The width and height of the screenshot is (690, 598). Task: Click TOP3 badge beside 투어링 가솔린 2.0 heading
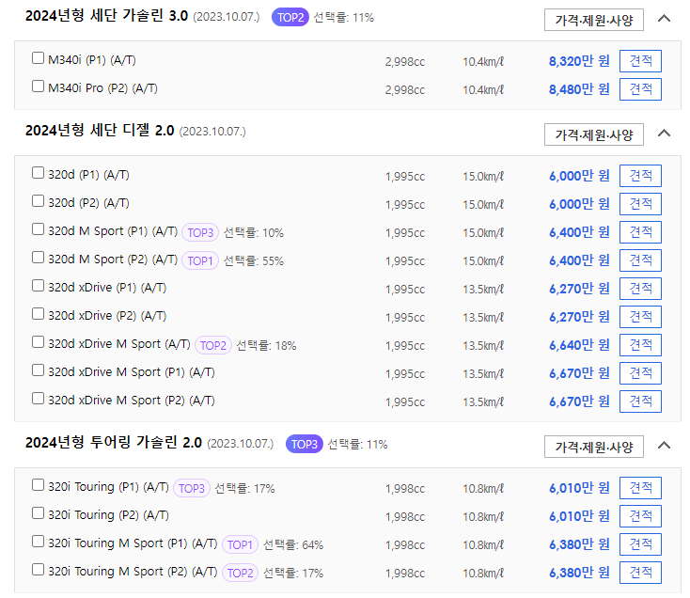pyautogui.click(x=305, y=445)
